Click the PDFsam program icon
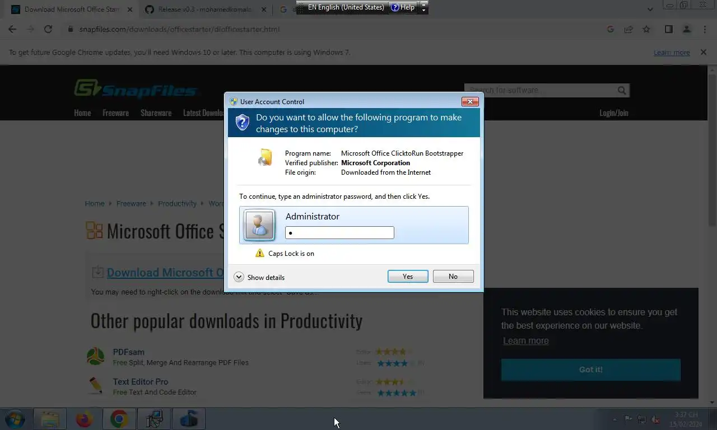Viewport: 717px width, 430px height. click(x=95, y=357)
